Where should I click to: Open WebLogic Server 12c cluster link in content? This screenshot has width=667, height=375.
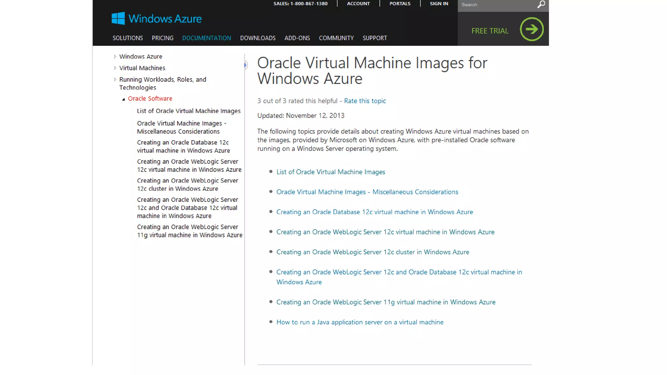click(x=373, y=252)
